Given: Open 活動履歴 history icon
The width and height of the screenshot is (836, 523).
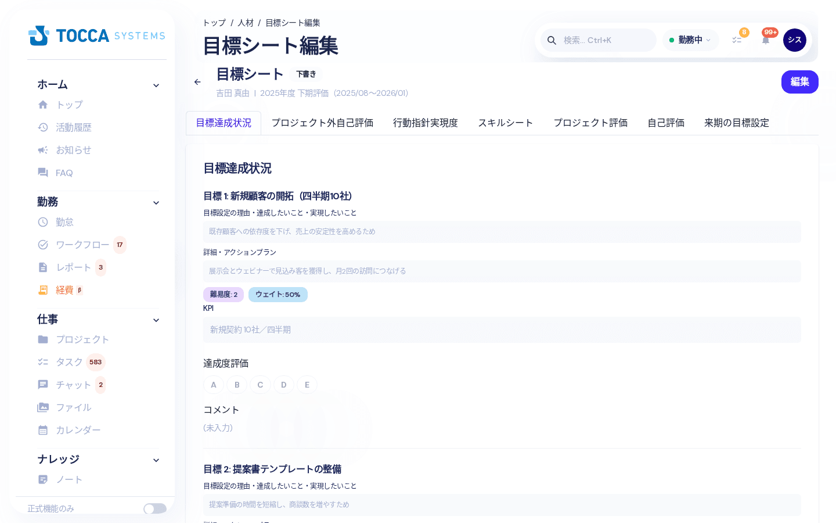Looking at the screenshot, I should click(43, 127).
